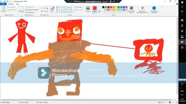Click the Bandicam record icon on taskbar
The height and width of the screenshot is (104, 186).
coord(182,47)
